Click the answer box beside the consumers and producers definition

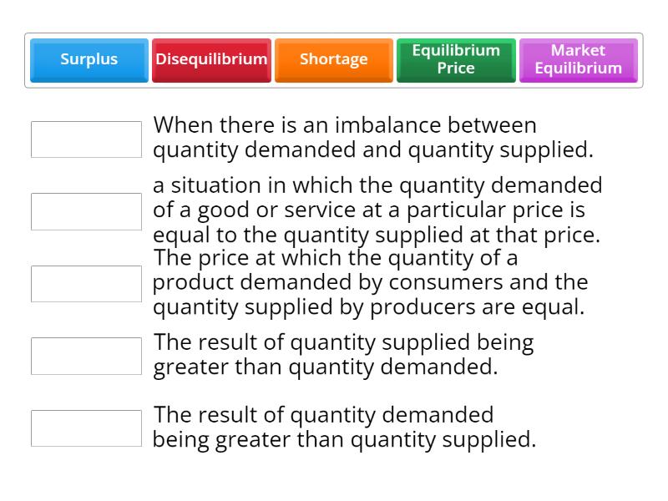(85, 283)
